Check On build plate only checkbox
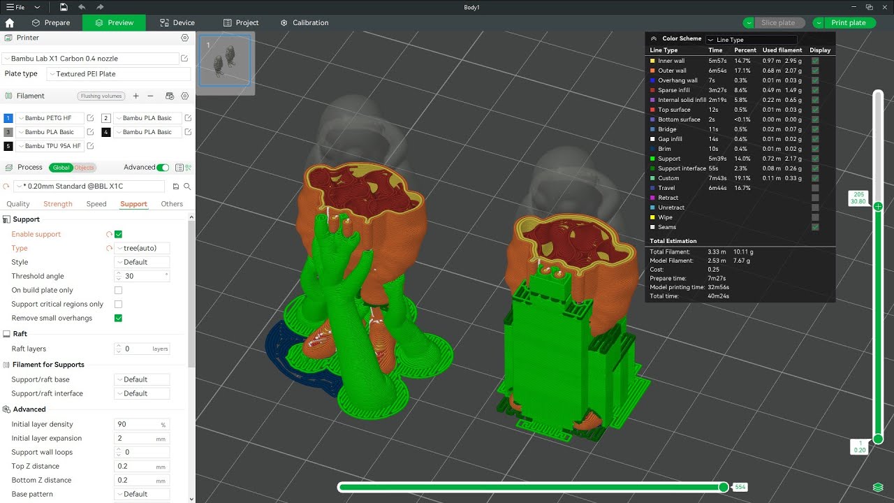Image resolution: width=894 pixels, height=503 pixels. (118, 290)
